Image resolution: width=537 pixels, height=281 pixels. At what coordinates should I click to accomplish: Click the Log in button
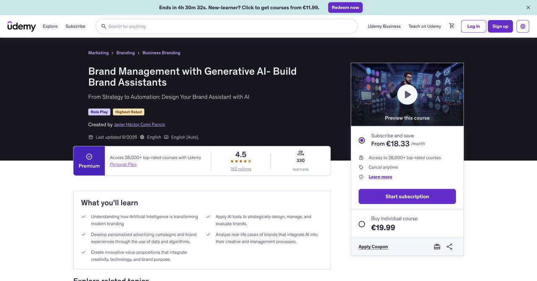tap(474, 26)
